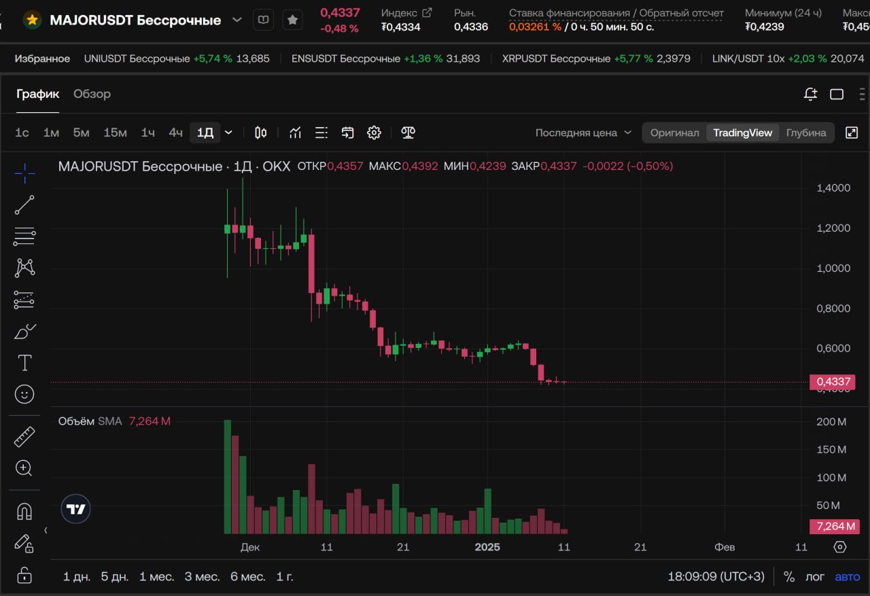Toggle the stay-in-drawing-mode pencil lock

[24, 543]
